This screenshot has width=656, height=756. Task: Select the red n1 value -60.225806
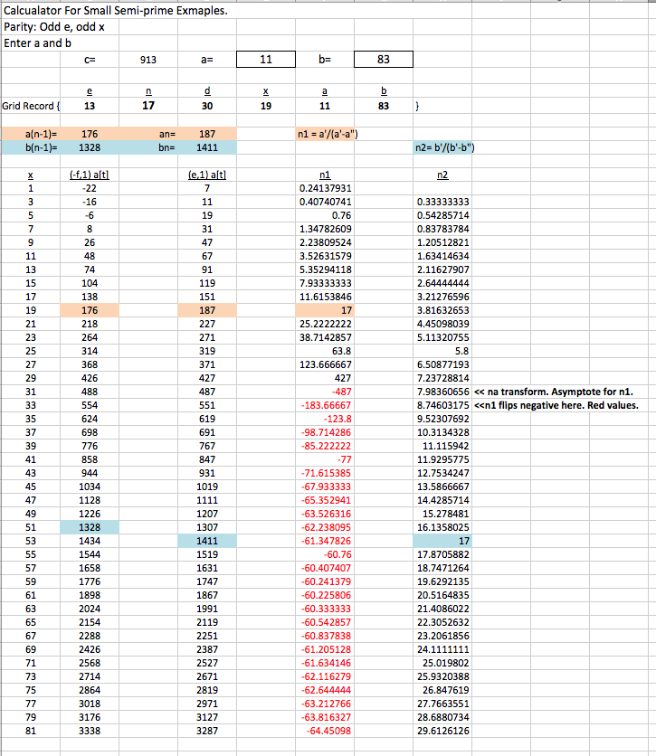(x=325, y=595)
